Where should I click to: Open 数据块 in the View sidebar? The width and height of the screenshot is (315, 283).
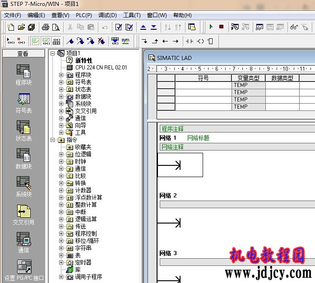[x=23, y=159]
